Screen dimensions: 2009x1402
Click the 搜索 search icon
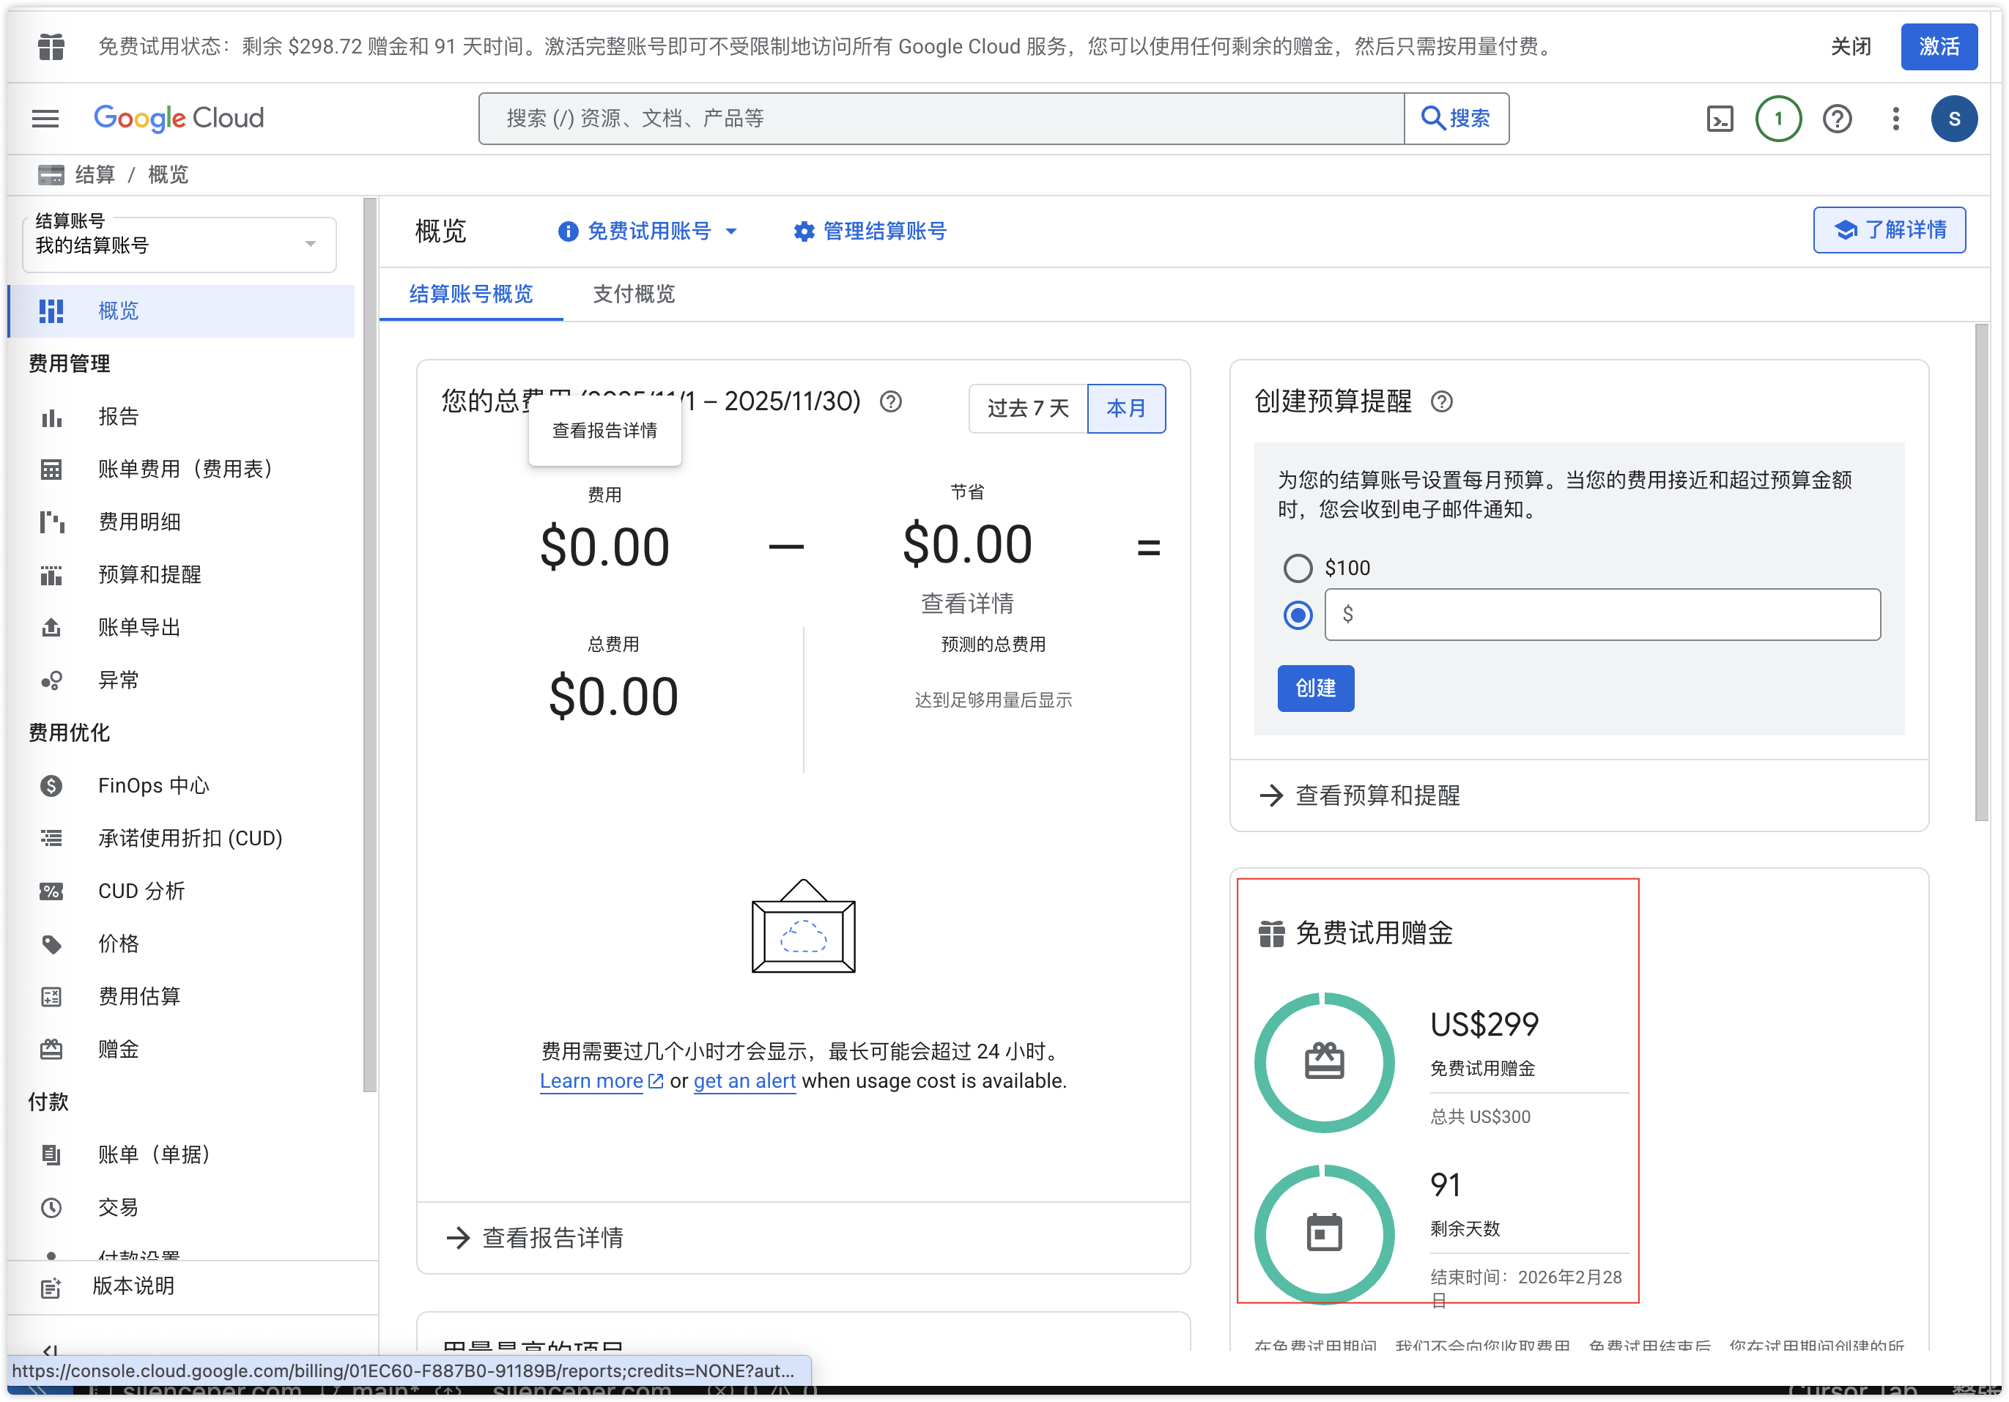(1456, 118)
